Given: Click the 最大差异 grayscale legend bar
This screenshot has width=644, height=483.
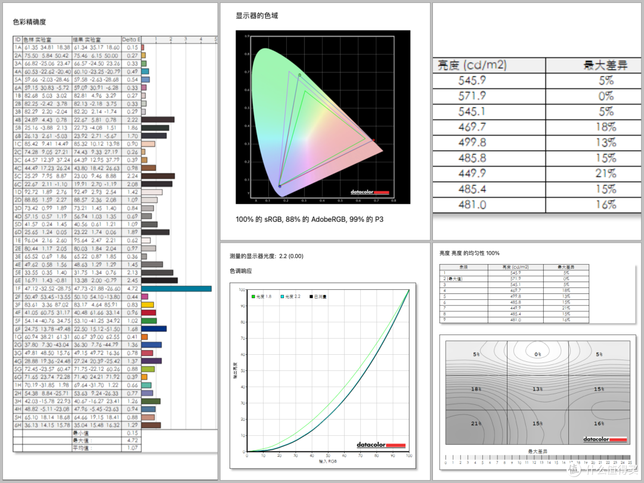Looking at the screenshot, I should pyautogui.click(x=538, y=457).
